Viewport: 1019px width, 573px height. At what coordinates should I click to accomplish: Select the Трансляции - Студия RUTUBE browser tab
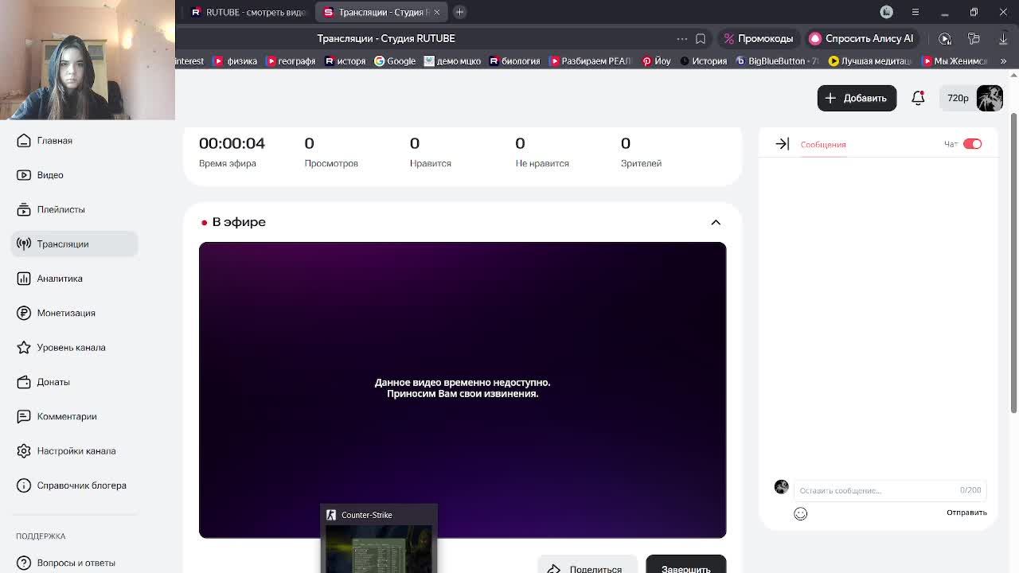pos(381,12)
